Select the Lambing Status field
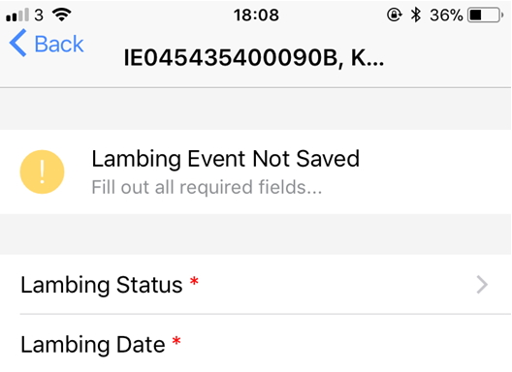 pyautogui.click(x=256, y=284)
